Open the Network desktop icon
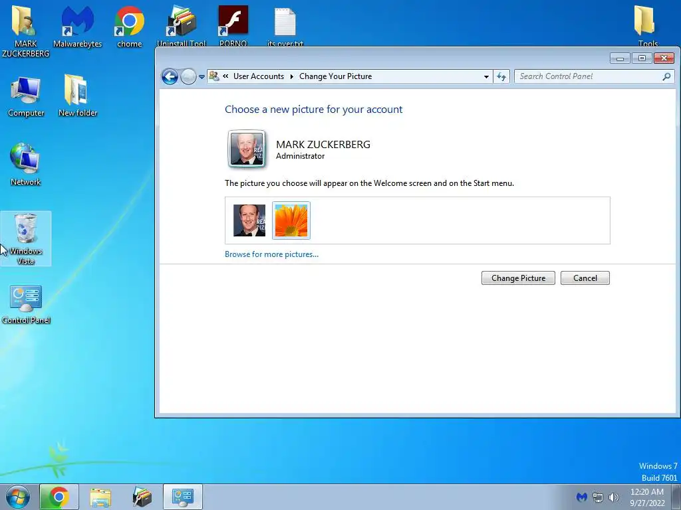Viewport: 681px width, 510px height. pos(26,165)
